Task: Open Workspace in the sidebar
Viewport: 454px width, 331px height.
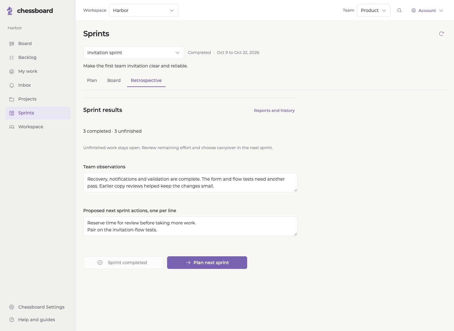Action: pyautogui.click(x=38, y=127)
